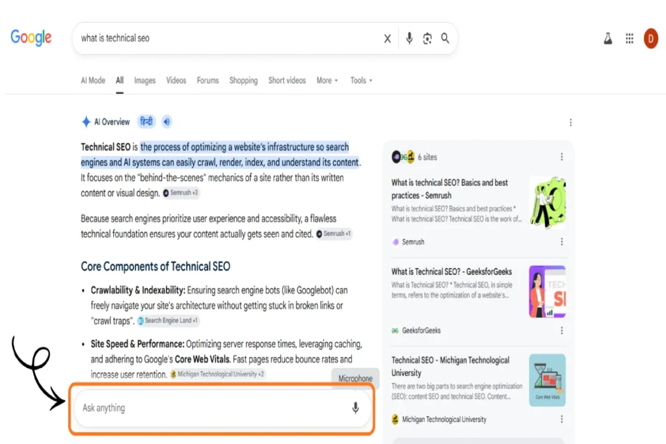
Task: Open the three-dot menu for Semrush source
Action: click(561, 242)
